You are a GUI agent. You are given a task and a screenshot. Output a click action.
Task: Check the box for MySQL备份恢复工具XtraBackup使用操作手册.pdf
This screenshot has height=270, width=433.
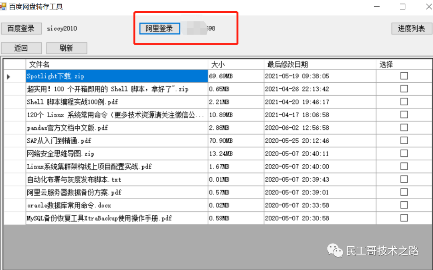pyautogui.click(x=404, y=218)
